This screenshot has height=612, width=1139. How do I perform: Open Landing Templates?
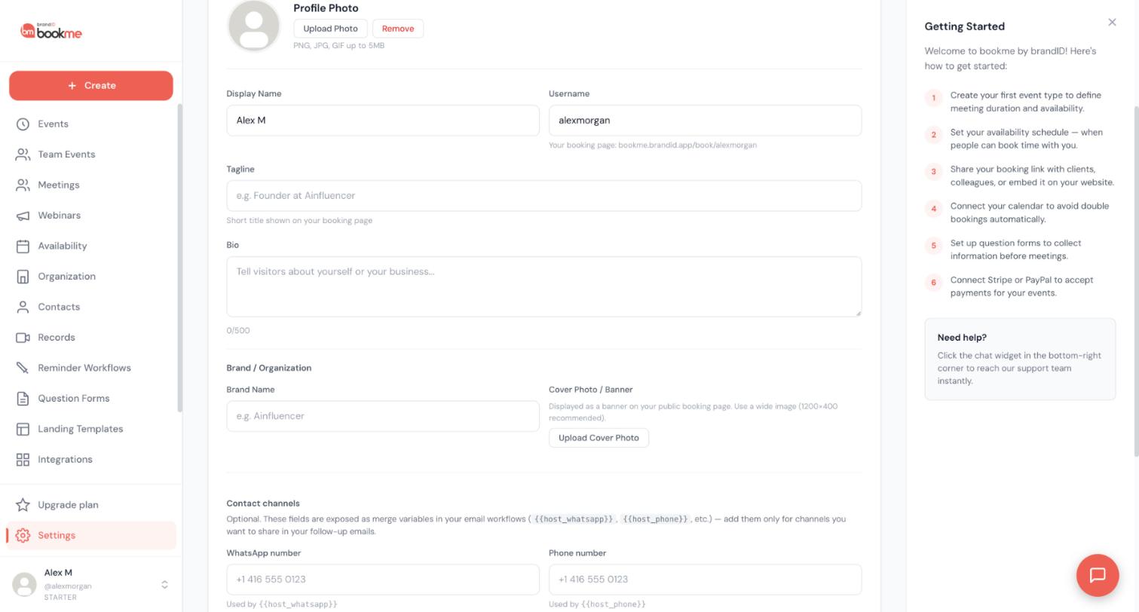(x=90, y=429)
